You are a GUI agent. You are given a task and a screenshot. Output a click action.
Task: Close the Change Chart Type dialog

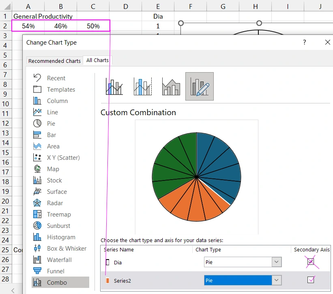(328, 43)
